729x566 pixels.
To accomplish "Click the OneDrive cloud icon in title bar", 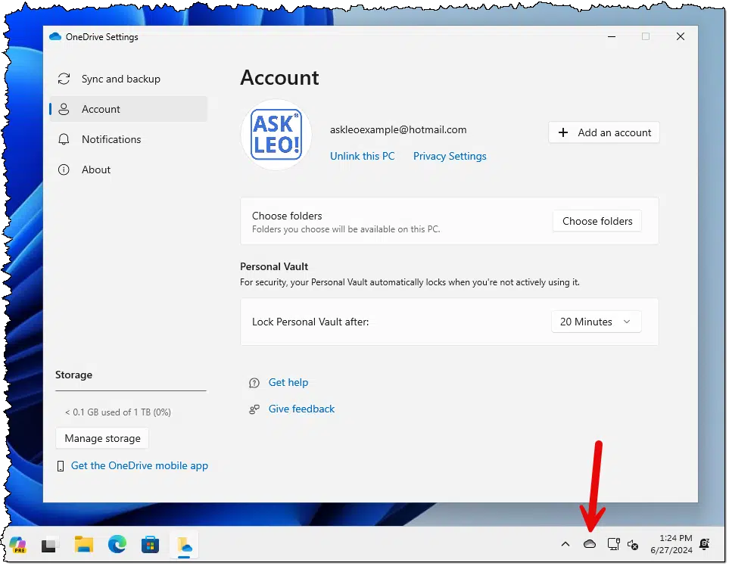I will coord(55,37).
